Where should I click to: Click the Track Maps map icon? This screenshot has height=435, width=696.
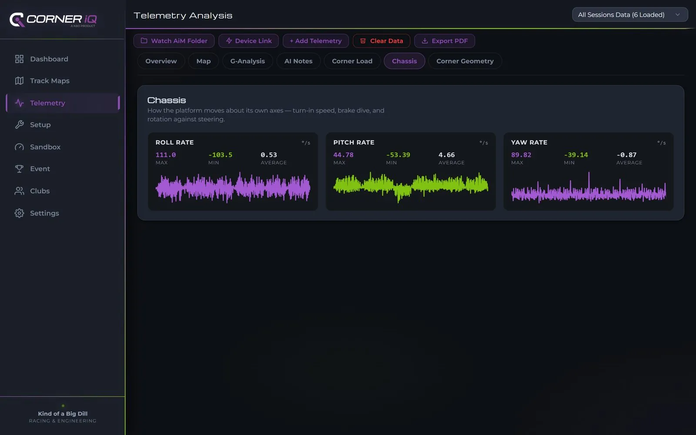(x=19, y=81)
